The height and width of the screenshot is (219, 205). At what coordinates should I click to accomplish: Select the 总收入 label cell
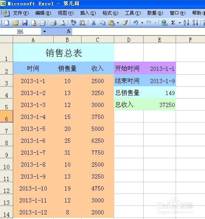tap(129, 104)
